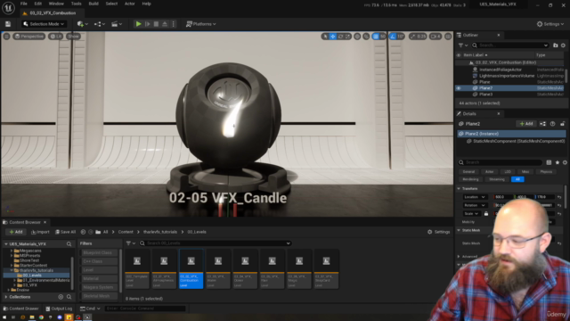Expand the Collections section
Image resolution: width=570 pixels, height=321 pixels.
[x=6, y=297]
